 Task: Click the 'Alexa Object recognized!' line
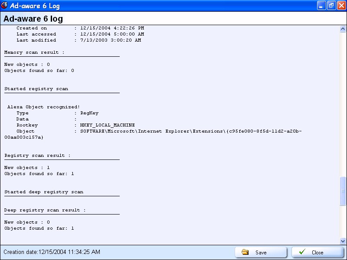[x=44, y=107]
